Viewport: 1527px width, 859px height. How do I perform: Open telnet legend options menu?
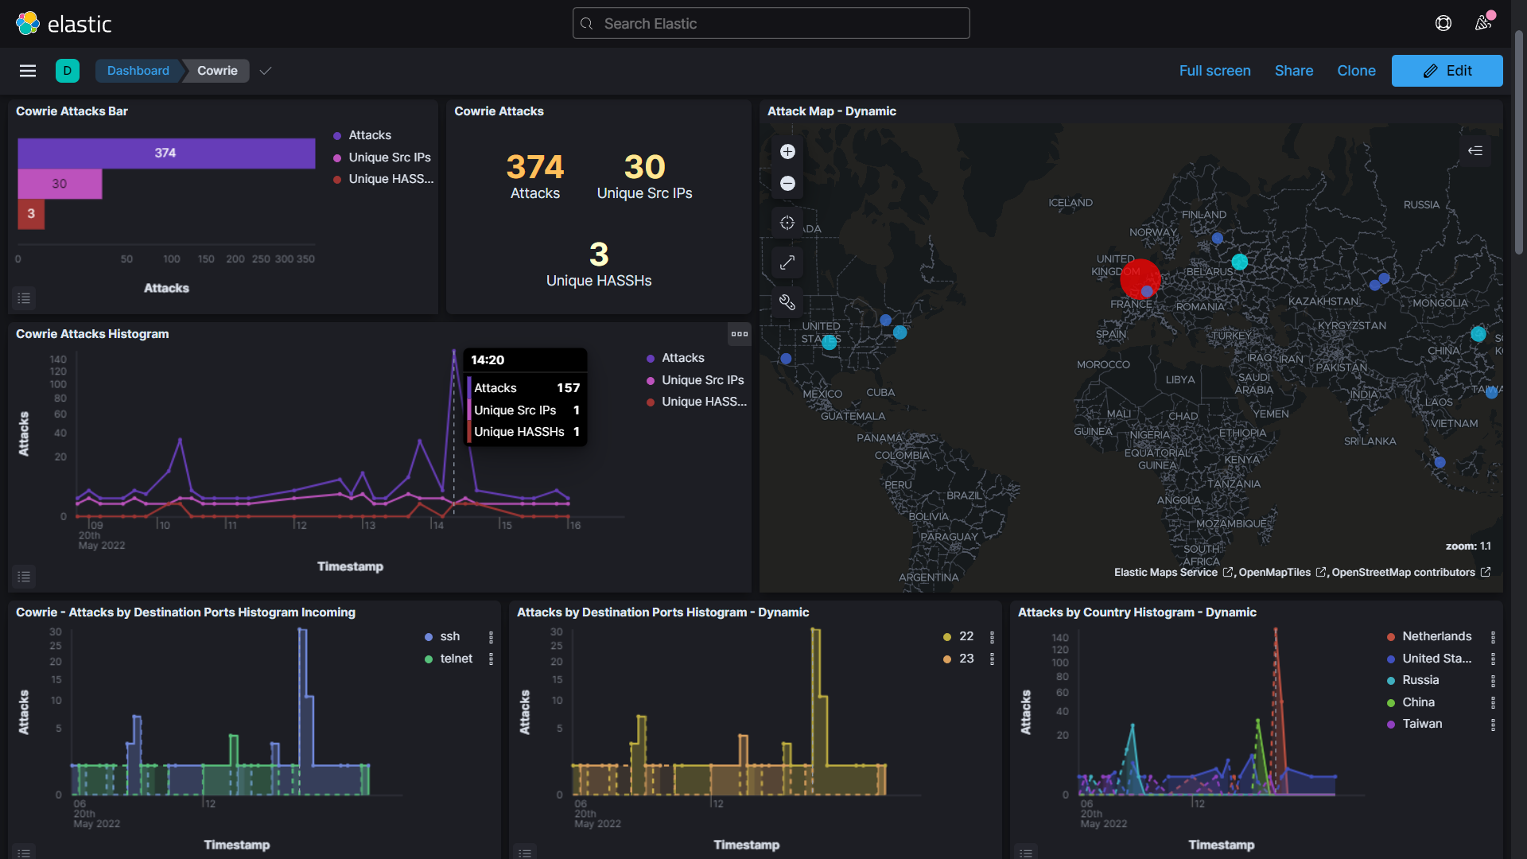click(x=491, y=659)
